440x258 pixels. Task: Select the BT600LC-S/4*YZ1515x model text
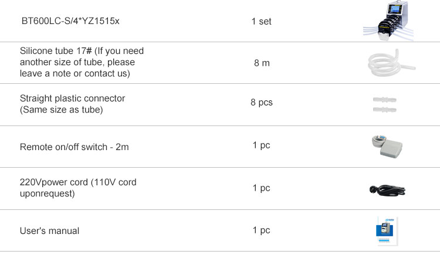[x=70, y=21]
